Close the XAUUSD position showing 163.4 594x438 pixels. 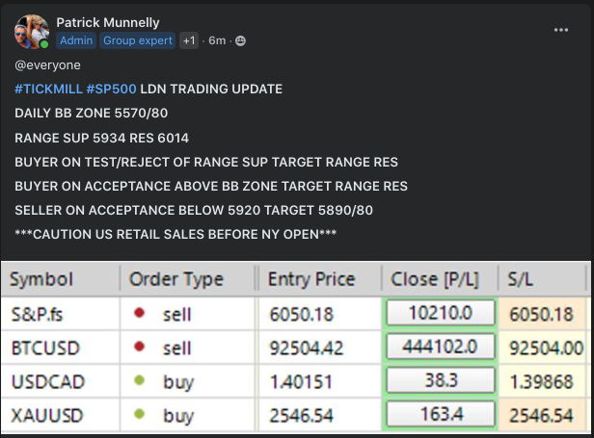pos(440,413)
